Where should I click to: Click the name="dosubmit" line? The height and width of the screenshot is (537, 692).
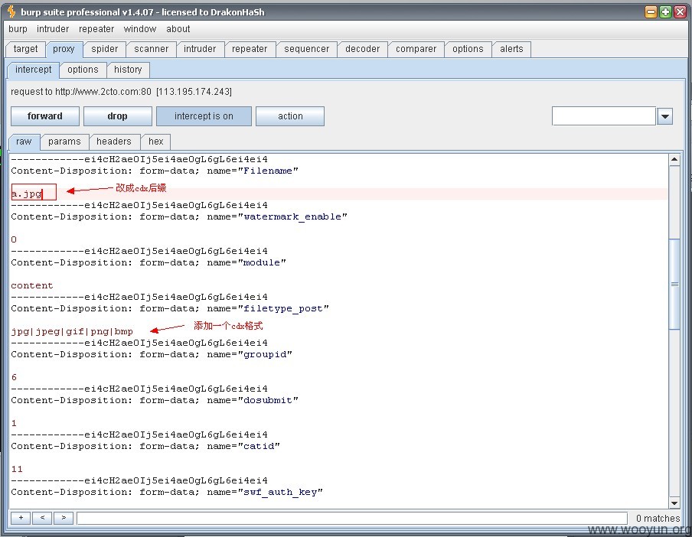tap(155, 400)
